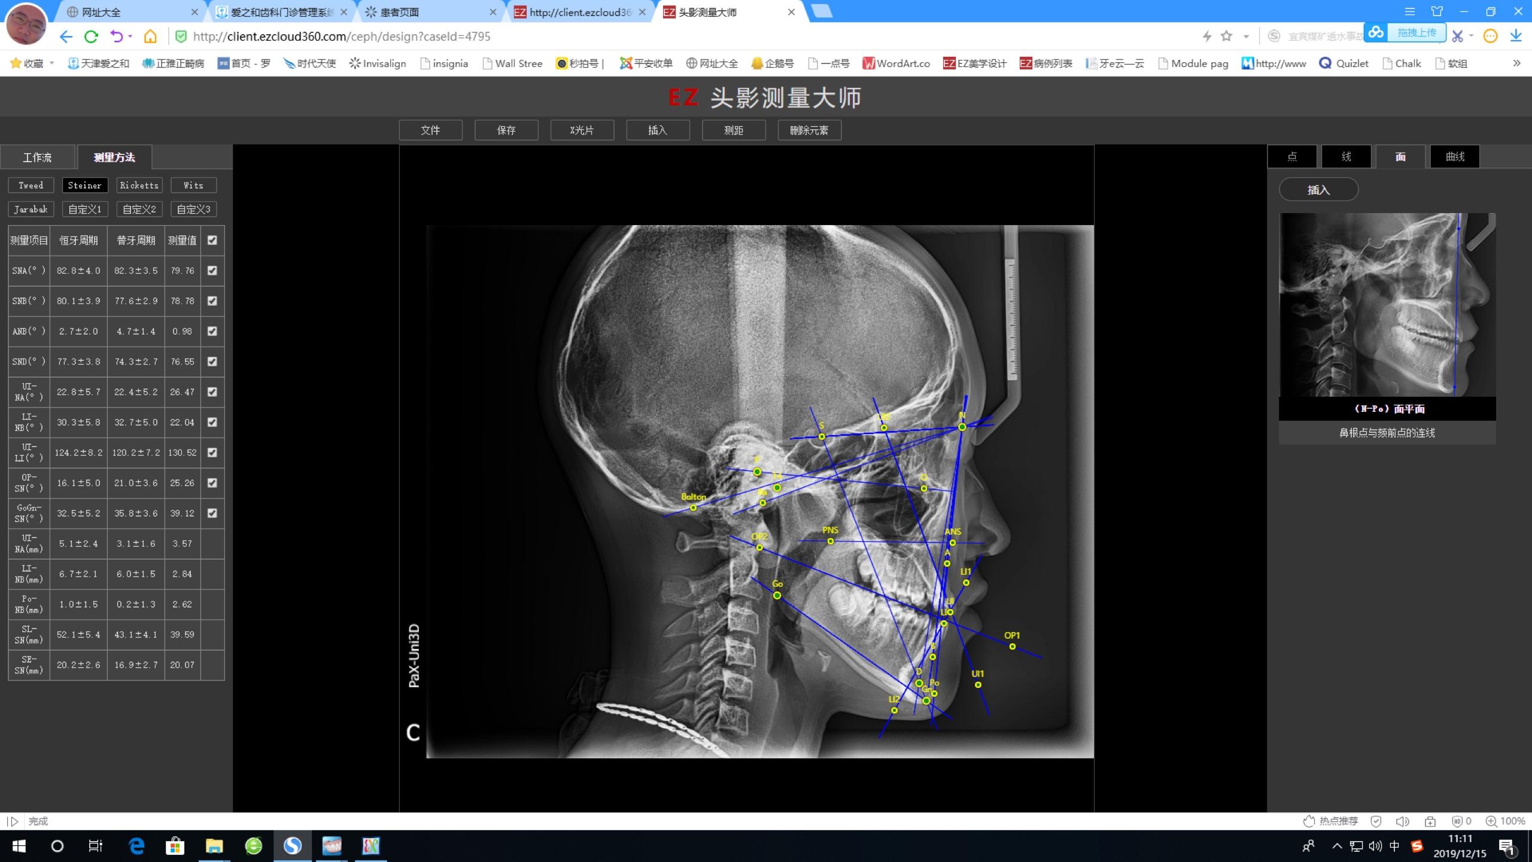1532x862 pixels.
Task: Click the N-Po facial plane thumbnail
Action: coord(1387,305)
